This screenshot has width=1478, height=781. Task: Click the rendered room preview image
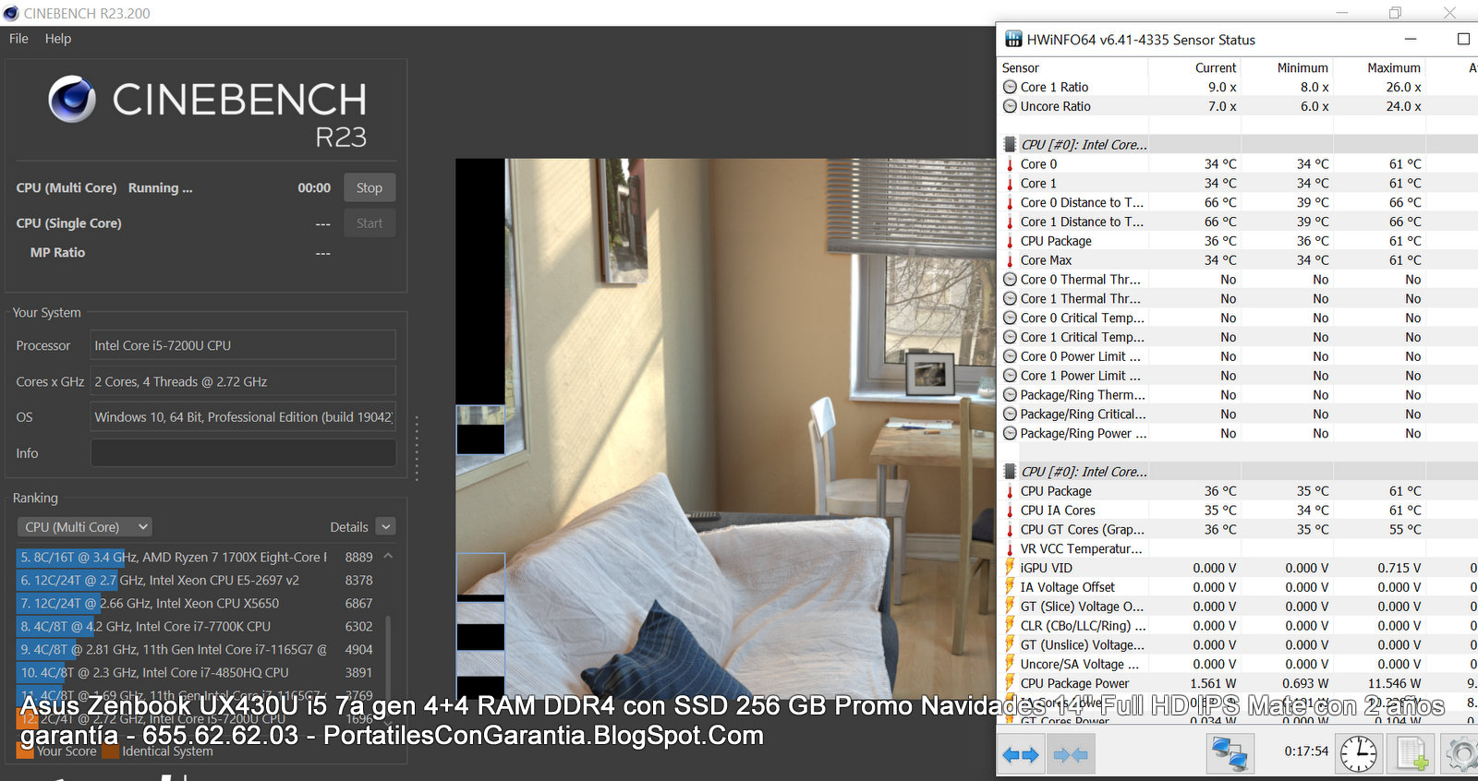pos(725,430)
